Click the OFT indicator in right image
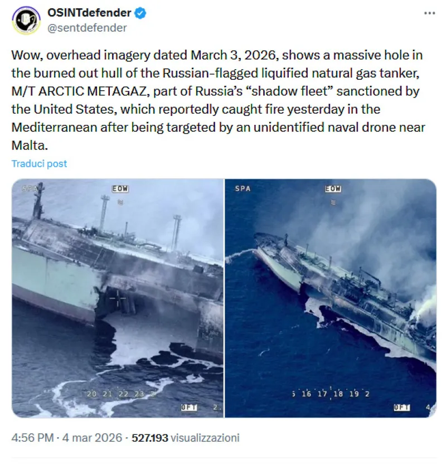The height and width of the screenshot is (465, 446). click(402, 408)
